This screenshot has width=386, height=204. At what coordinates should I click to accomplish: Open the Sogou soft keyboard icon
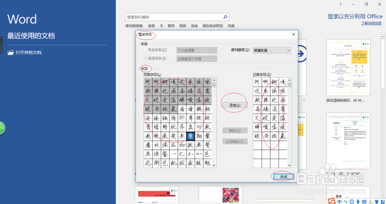click(364, 202)
